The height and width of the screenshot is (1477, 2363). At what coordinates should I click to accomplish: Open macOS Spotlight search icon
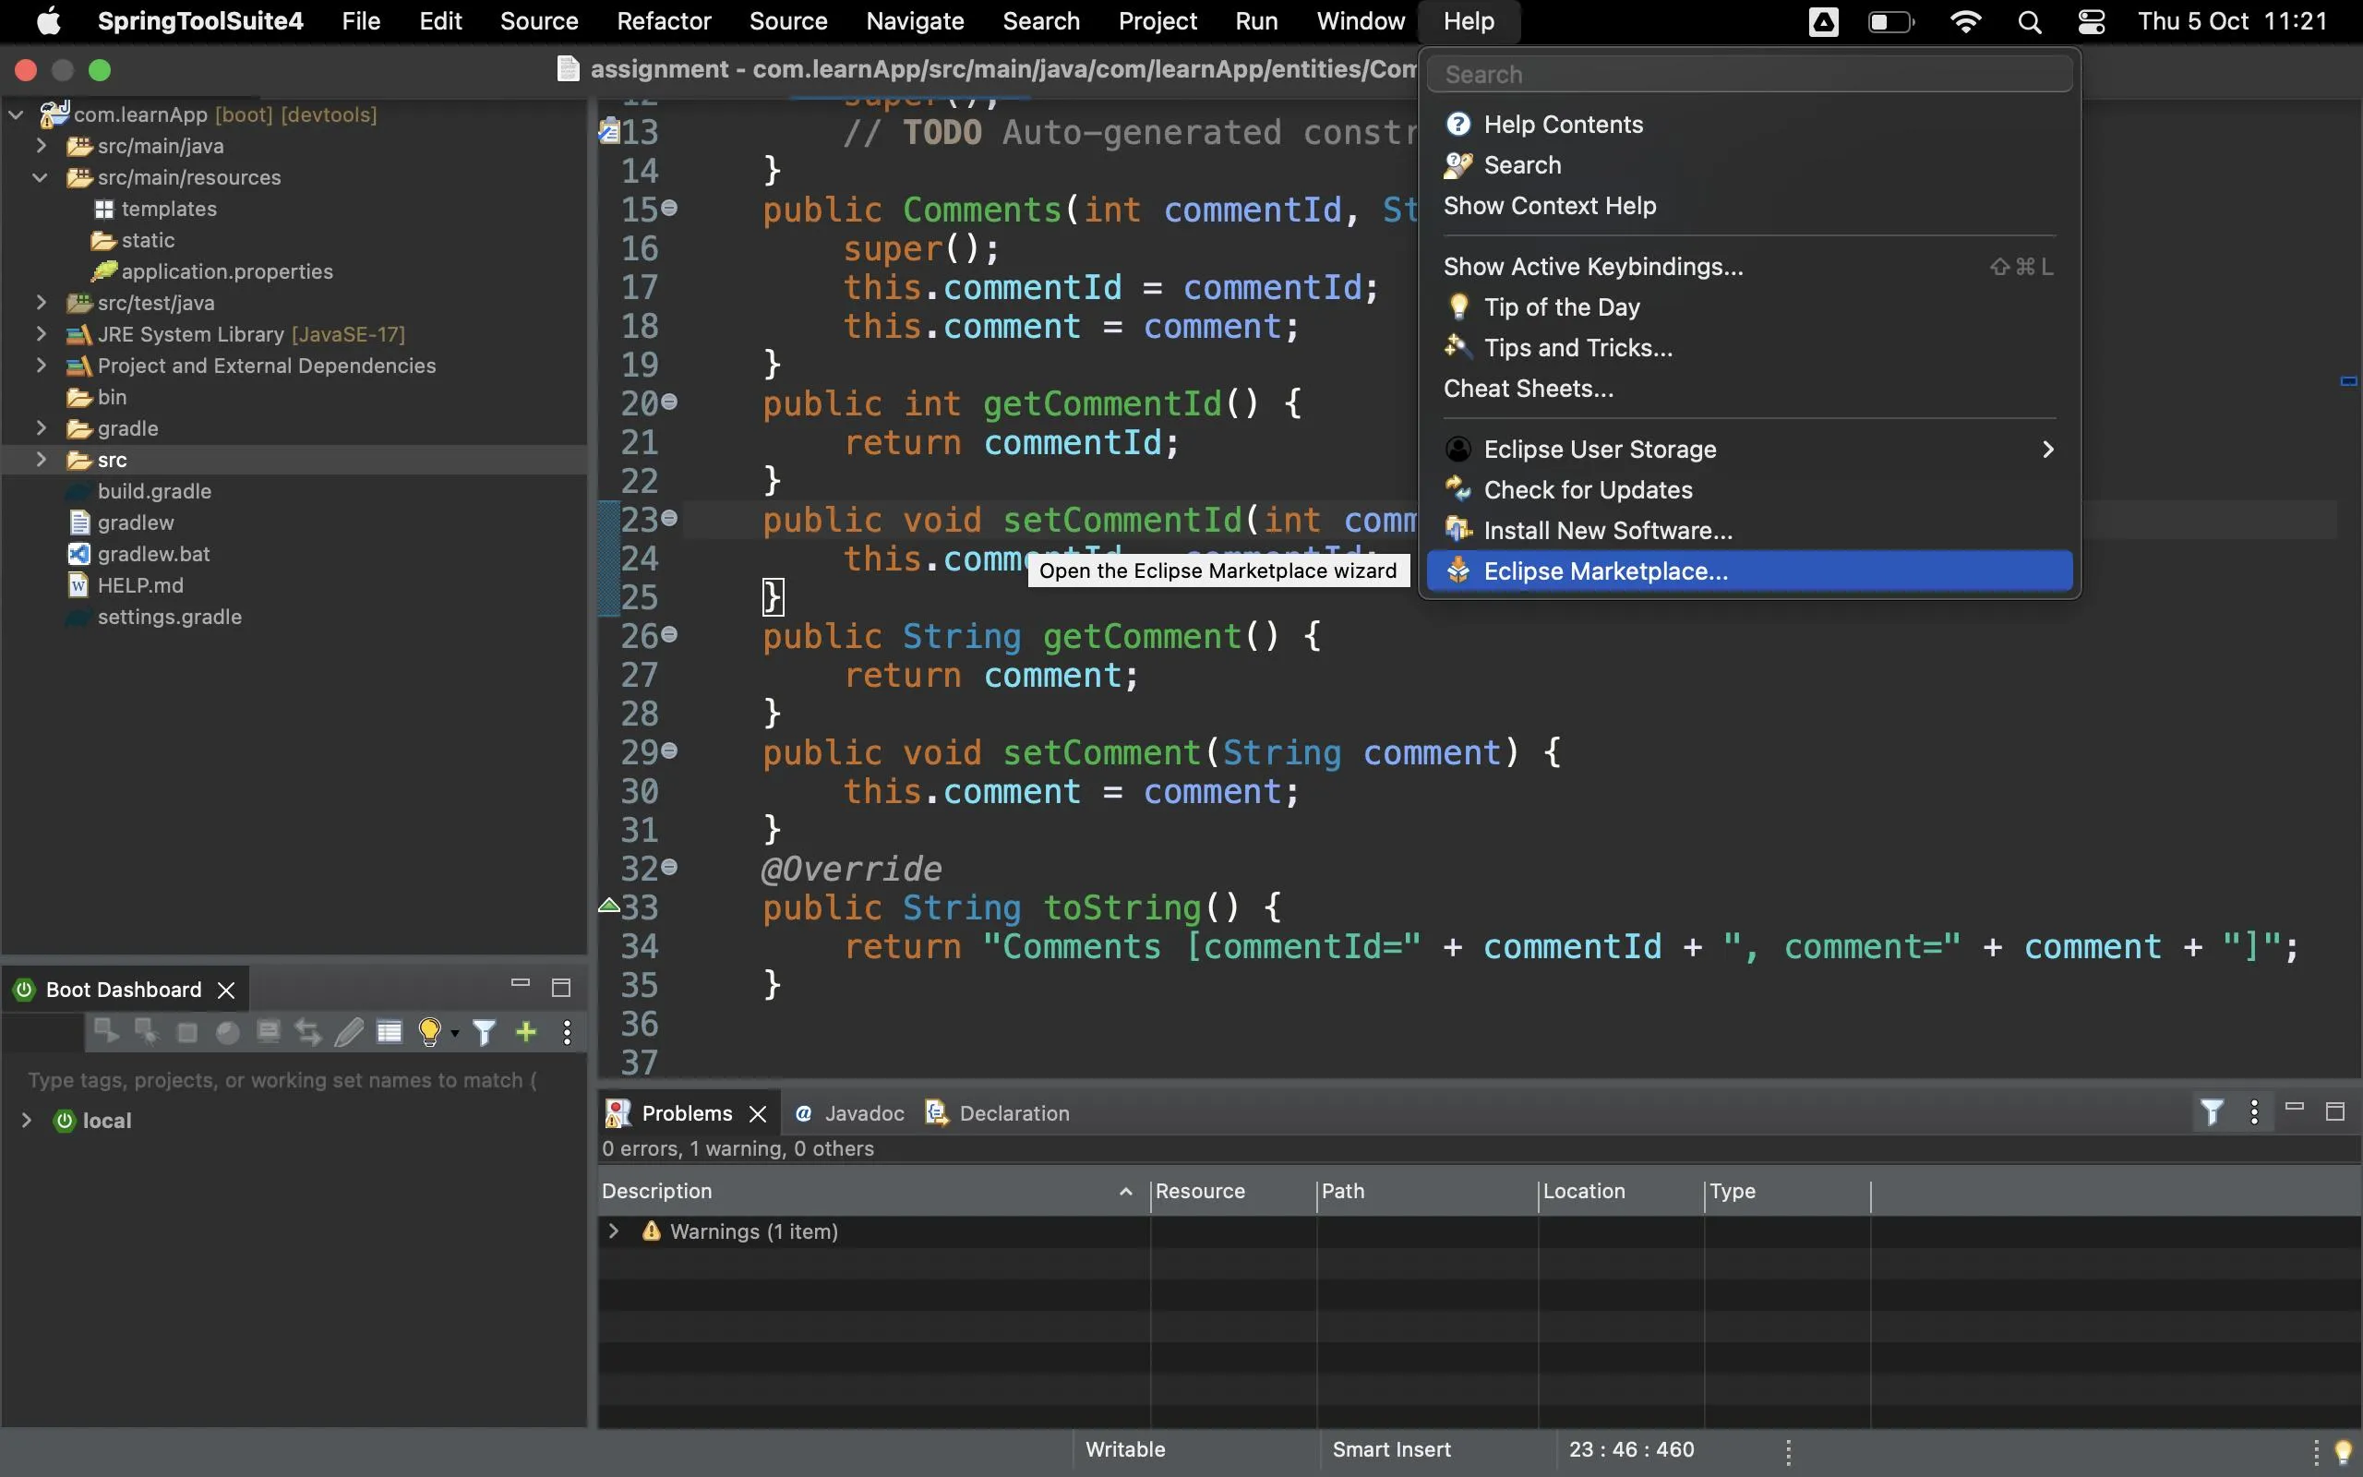click(x=2029, y=21)
